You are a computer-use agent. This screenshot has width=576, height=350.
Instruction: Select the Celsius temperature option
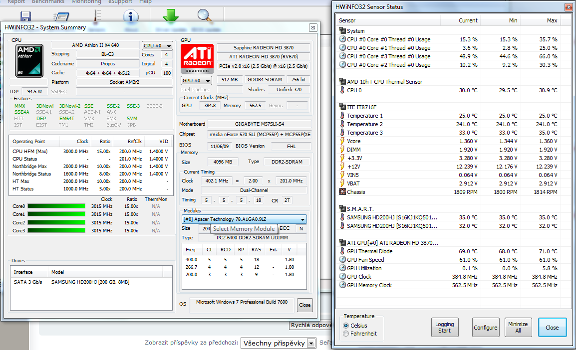point(346,326)
